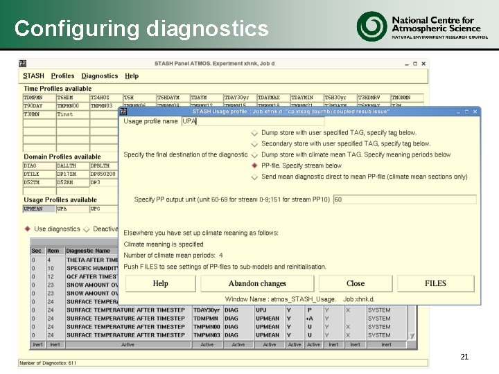Click the diagnostics table scroll down arrow
This screenshot has width=499, height=374.
412,336
